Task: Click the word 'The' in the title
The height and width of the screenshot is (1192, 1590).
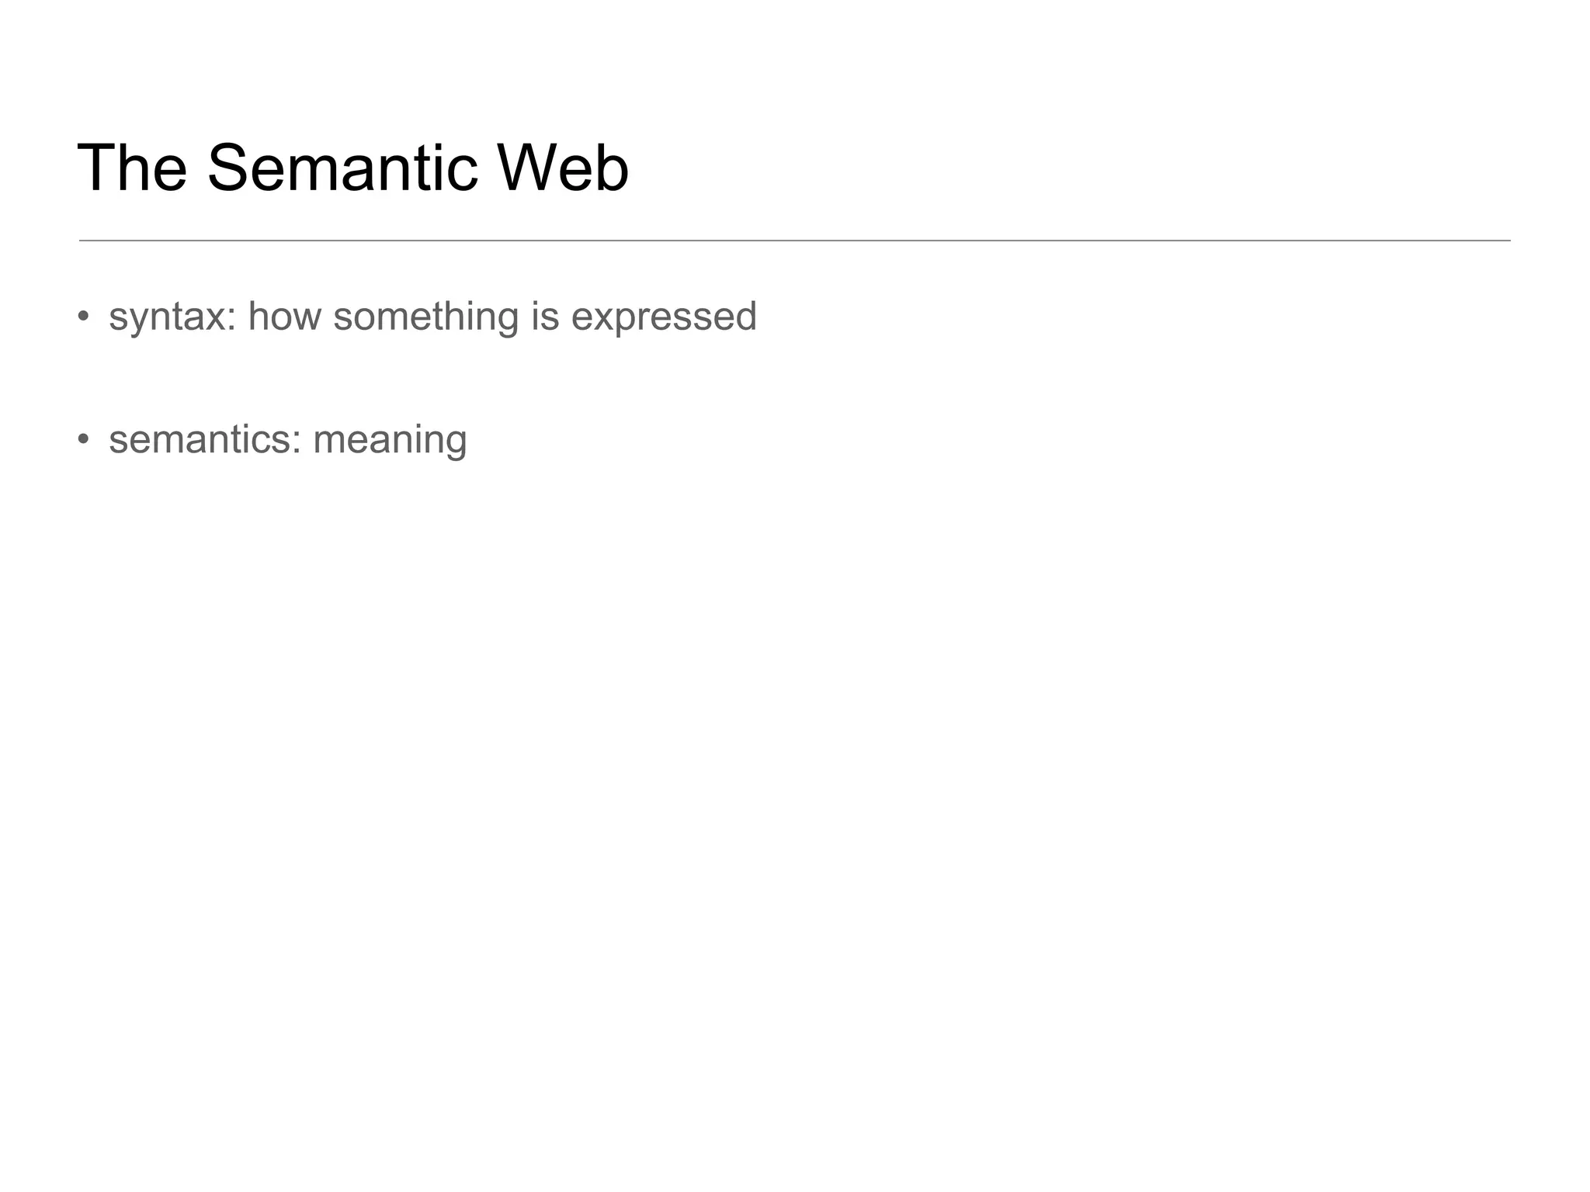Action: (132, 168)
